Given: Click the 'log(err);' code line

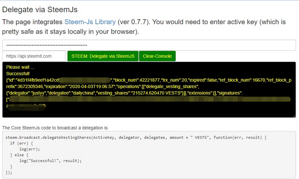Looking at the screenshot, I should pyautogui.click(x=29, y=149).
